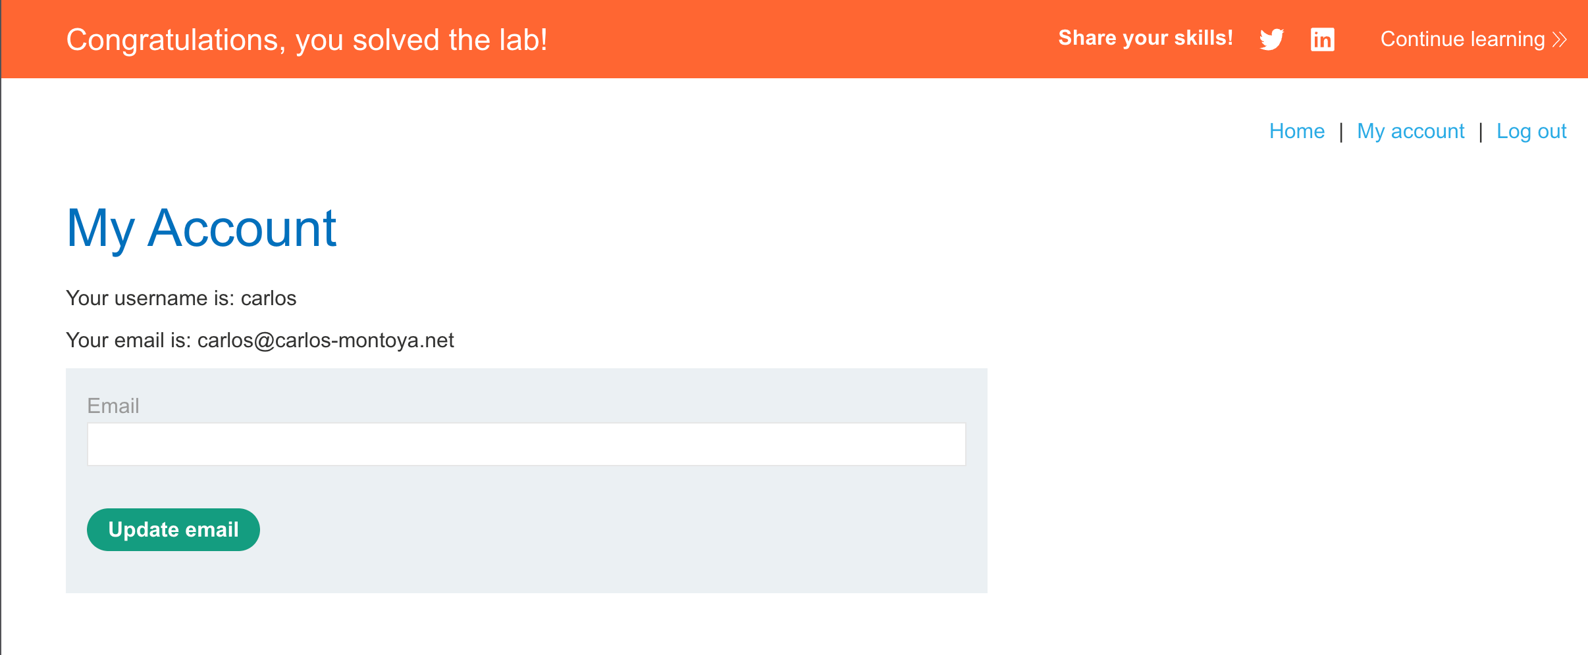Log out using the top link

pyautogui.click(x=1531, y=132)
